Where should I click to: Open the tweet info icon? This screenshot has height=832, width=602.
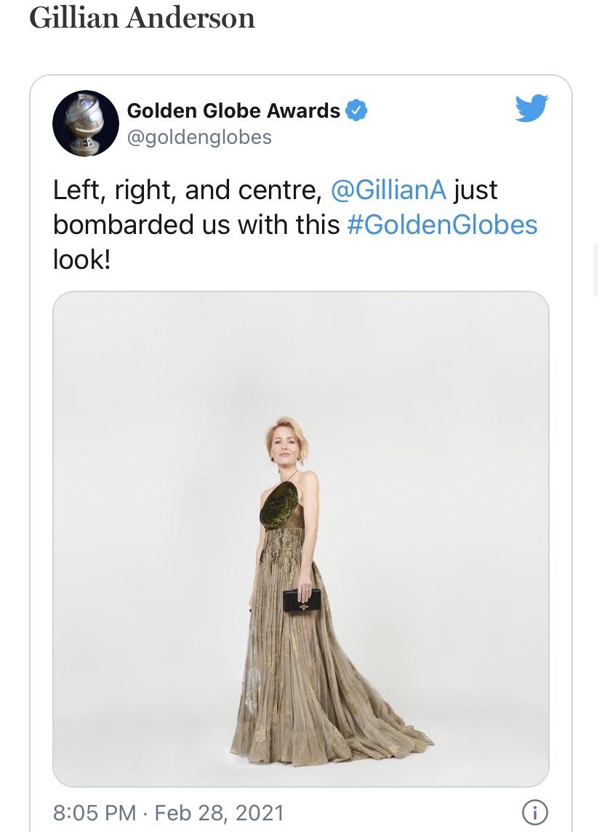535,812
